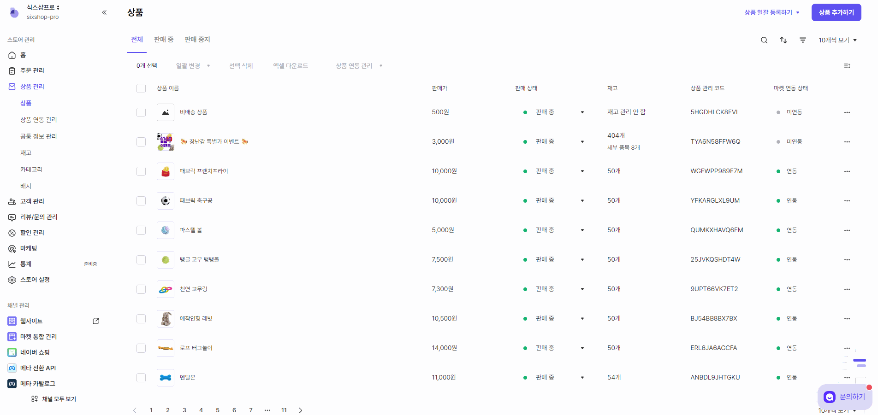Image resolution: width=878 pixels, height=415 pixels.
Task: Open the external link icon next to 웹사이트
Action: point(96,321)
